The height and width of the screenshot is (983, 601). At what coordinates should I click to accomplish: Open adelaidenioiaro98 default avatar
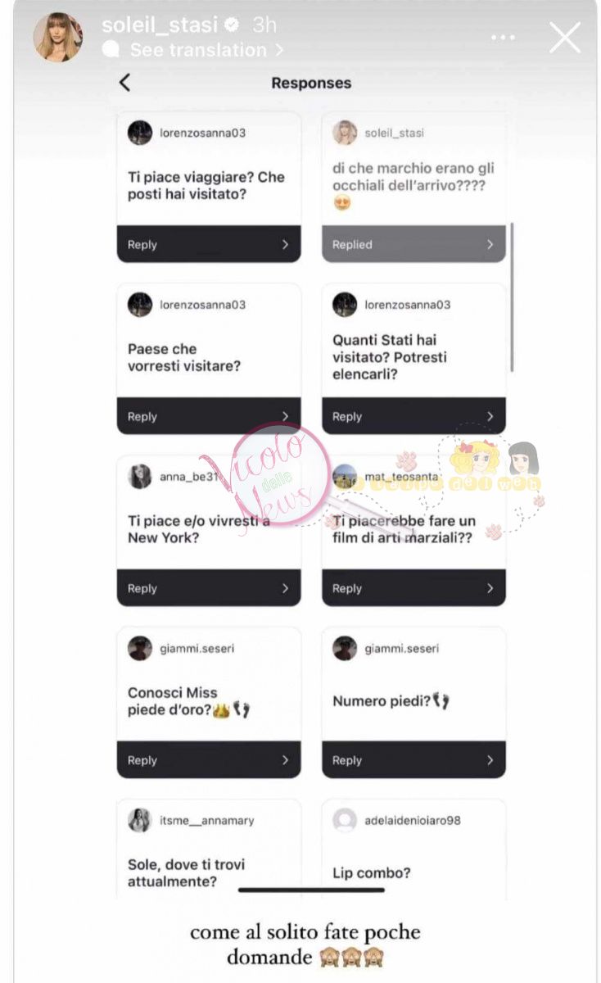[345, 820]
